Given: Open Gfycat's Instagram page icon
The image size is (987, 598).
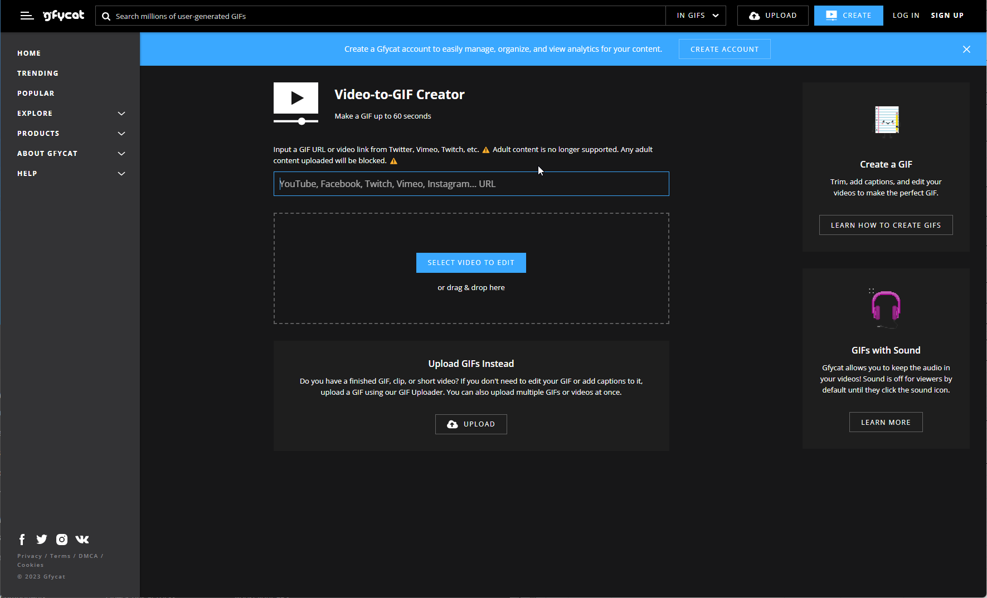Looking at the screenshot, I should pos(62,539).
